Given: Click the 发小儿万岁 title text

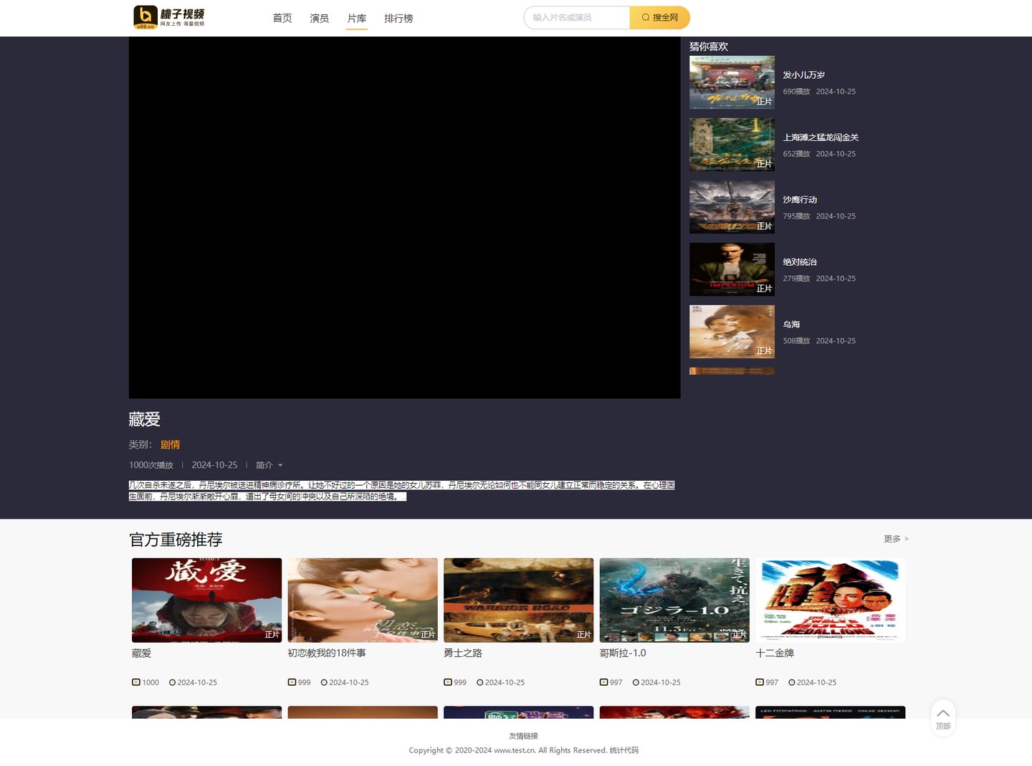Looking at the screenshot, I should click(804, 75).
